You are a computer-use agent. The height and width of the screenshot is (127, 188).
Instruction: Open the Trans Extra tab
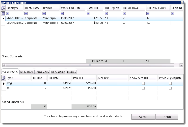(x=42, y=72)
